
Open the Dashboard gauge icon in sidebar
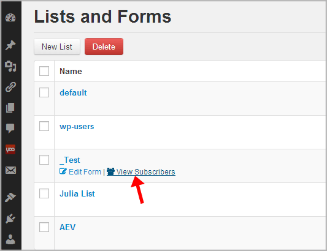click(x=10, y=18)
